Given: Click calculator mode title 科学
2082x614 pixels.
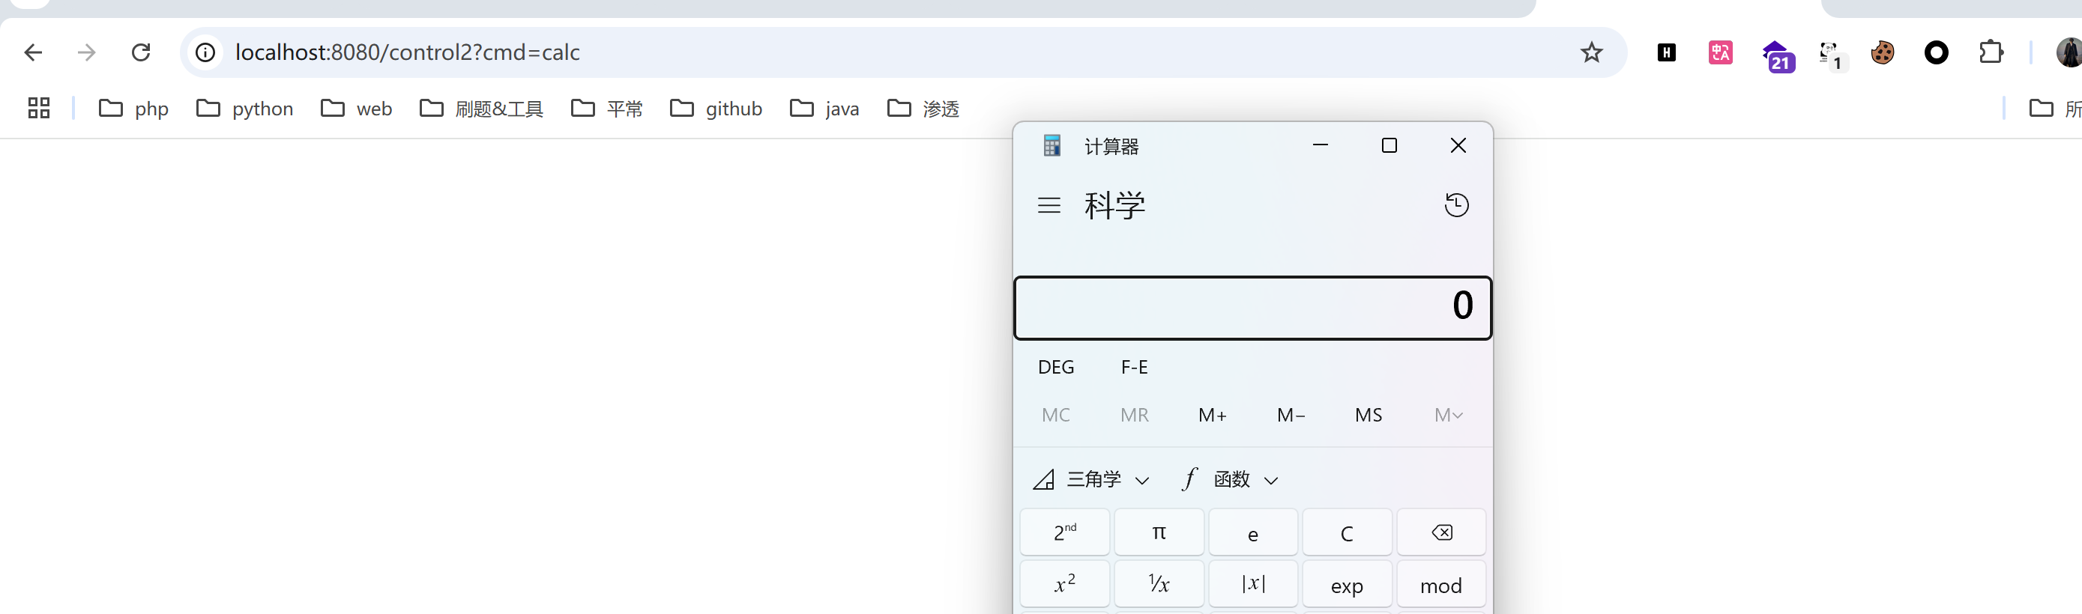Looking at the screenshot, I should tap(1114, 205).
